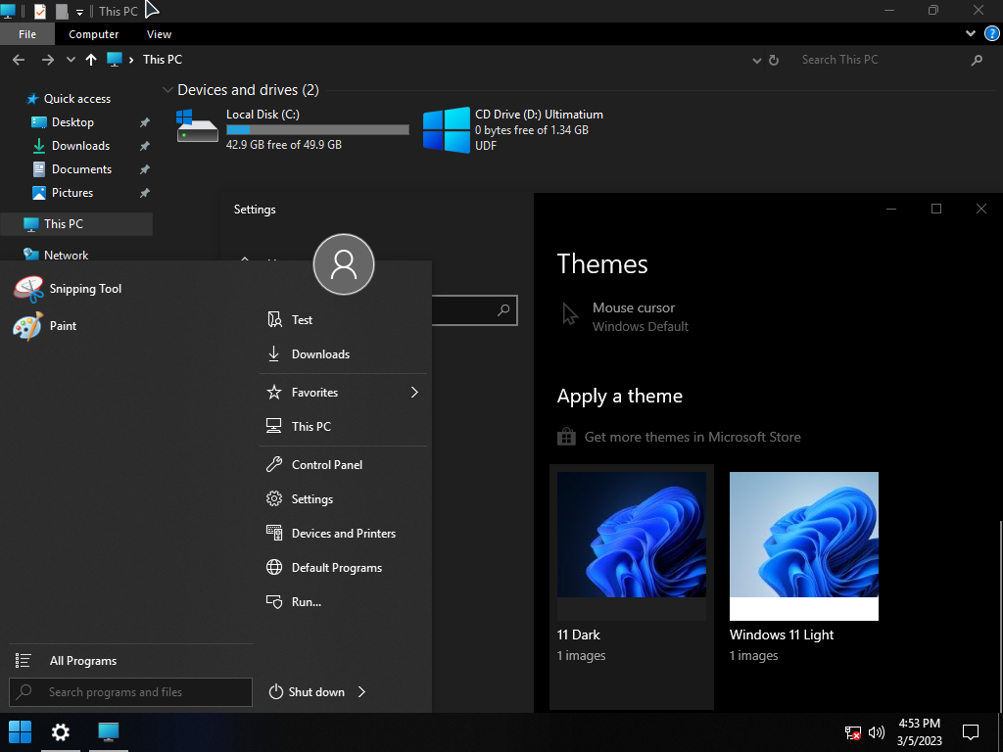
Task: Click search magnifier icon in Explorer
Action: tap(977, 60)
